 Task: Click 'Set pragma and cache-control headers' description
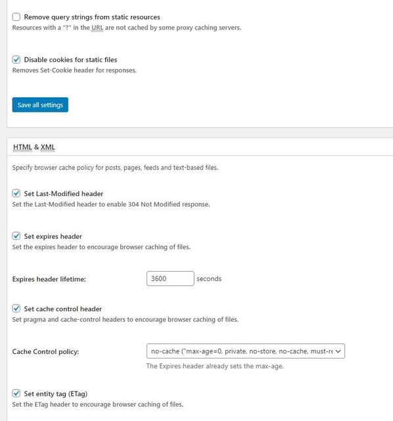126,320
